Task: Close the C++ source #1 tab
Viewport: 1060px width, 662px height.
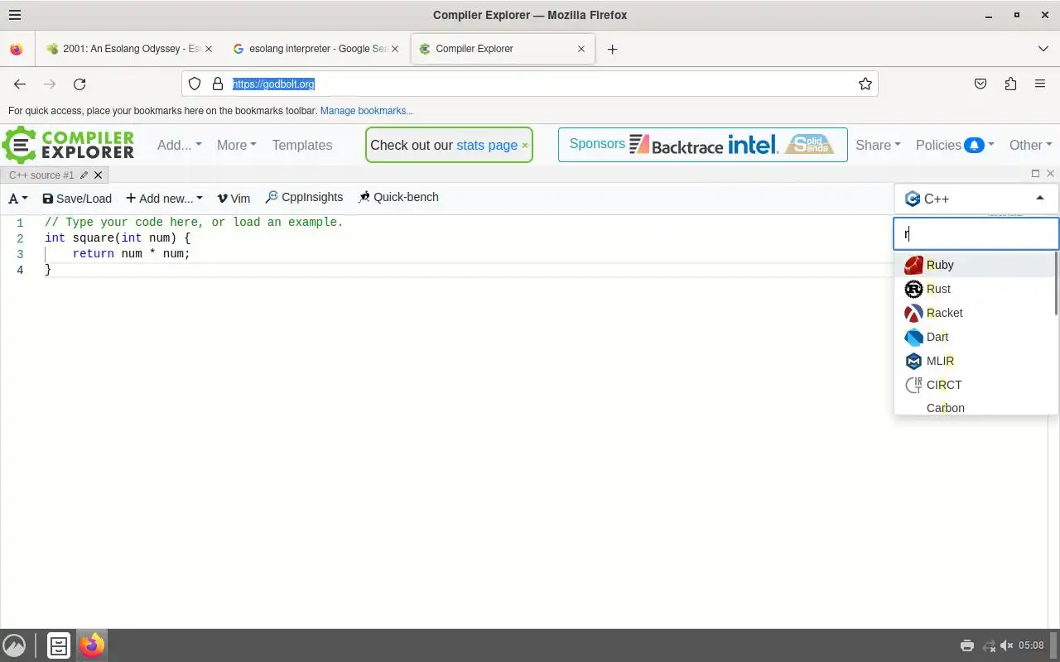Action: point(98,175)
